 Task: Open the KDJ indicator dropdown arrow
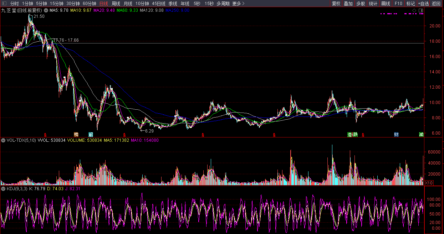coord(3,188)
